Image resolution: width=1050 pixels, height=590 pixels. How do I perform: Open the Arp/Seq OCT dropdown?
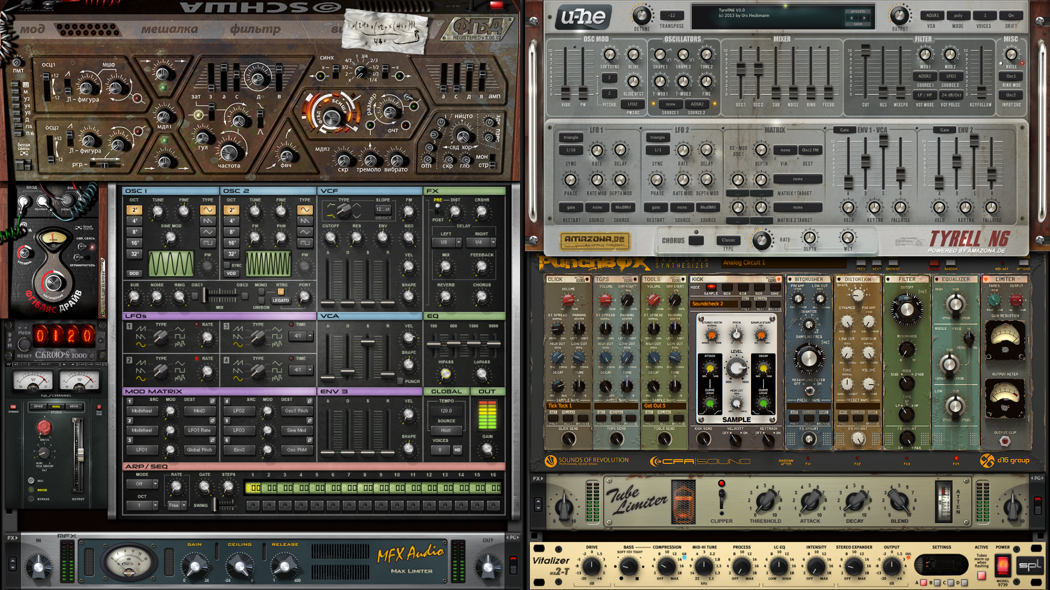(142, 505)
